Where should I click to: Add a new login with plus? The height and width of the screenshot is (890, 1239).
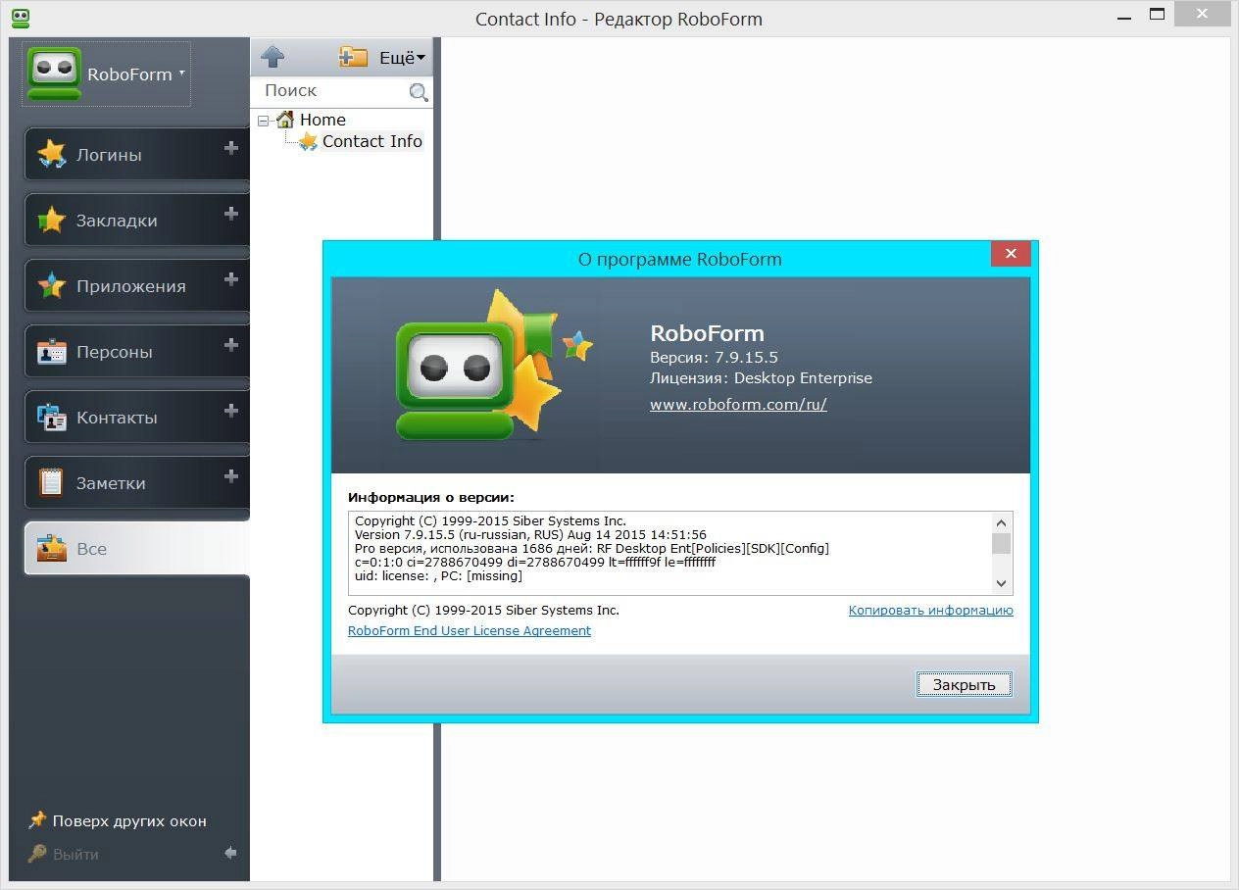(x=231, y=148)
